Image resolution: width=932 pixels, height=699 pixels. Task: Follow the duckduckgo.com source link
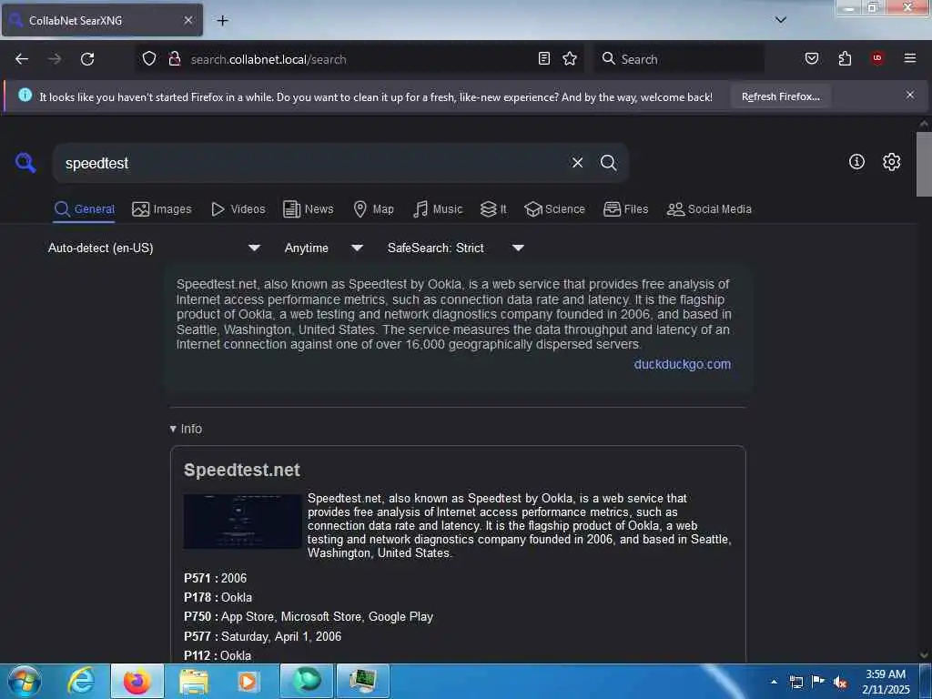683,364
